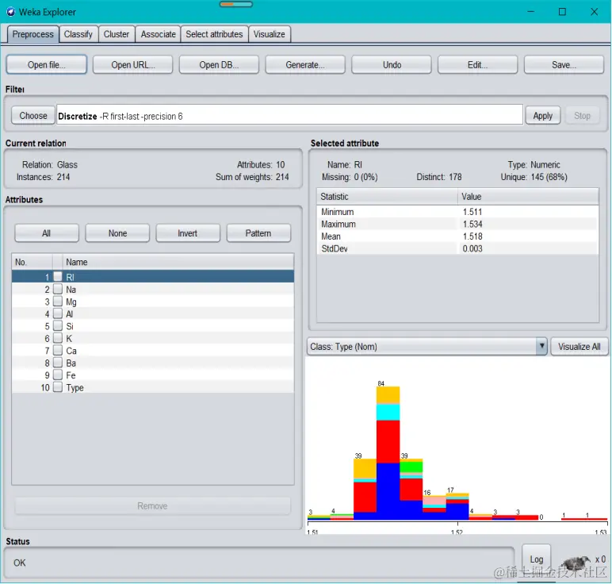Click the Maximum value 1.534

[x=472, y=225]
